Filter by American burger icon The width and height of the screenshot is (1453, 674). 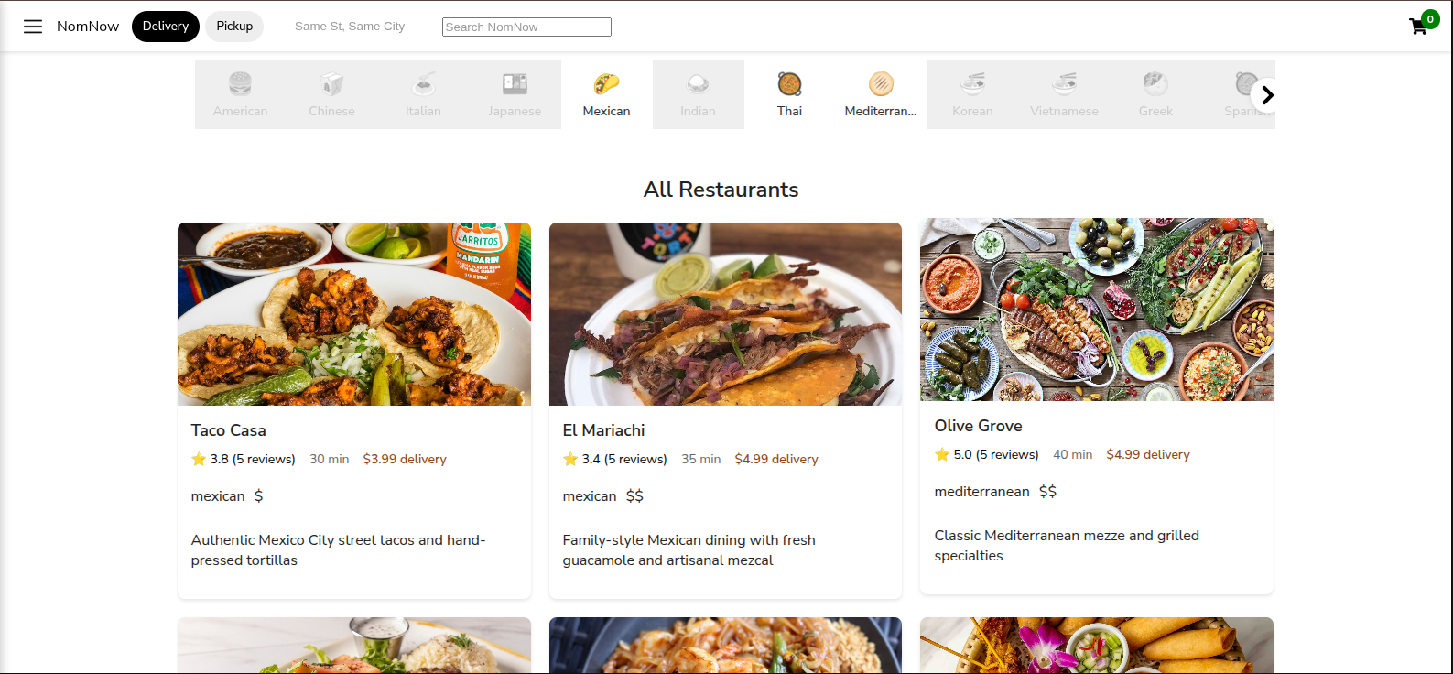pyautogui.click(x=240, y=84)
